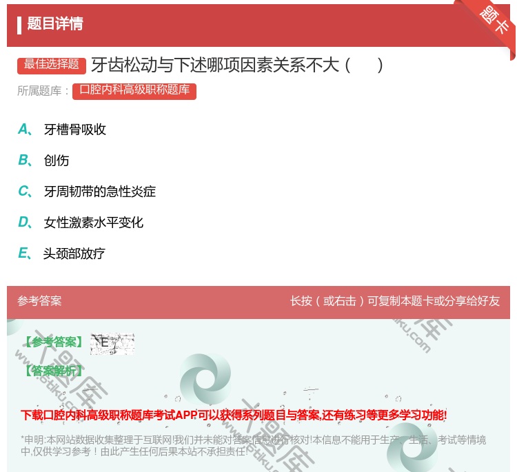
Task: Click the 参考答案 section header
Action: (x=39, y=301)
